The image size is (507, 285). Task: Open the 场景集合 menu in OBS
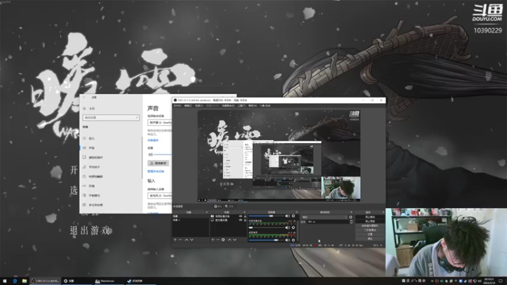tap(228, 106)
